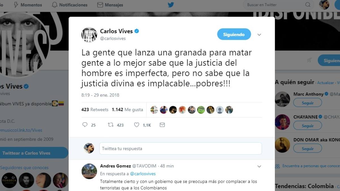
Task: Open the @carlosvives reply link
Action: click(x=143, y=174)
